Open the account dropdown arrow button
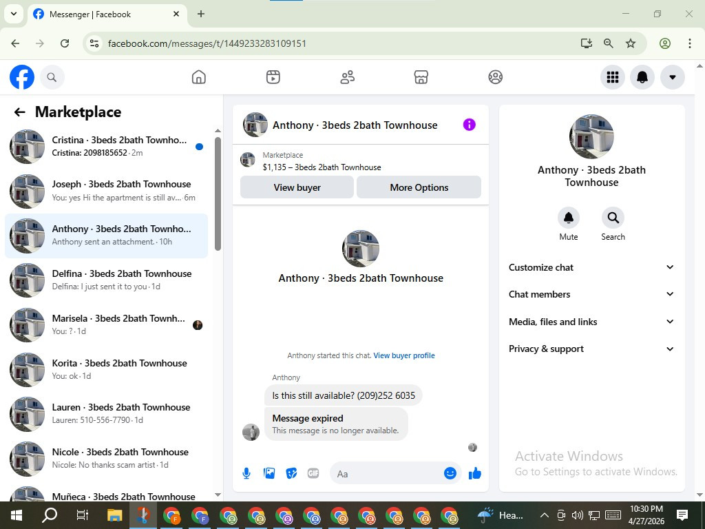 click(672, 77)
